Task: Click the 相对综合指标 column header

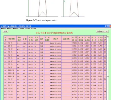Action: [100, 39]
